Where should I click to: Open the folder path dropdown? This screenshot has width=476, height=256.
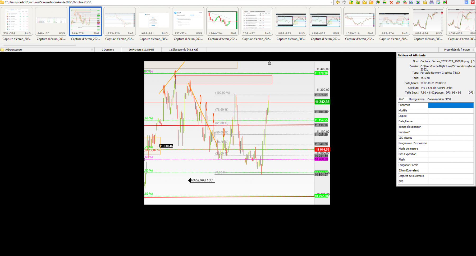click(x=331, y=2)
